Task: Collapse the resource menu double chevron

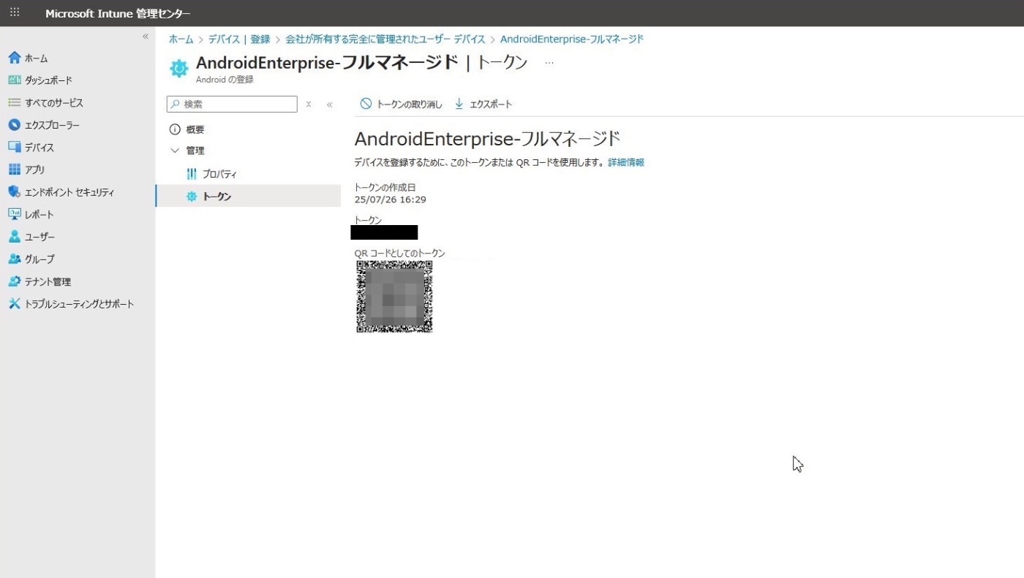Action: tap(329, 104)
